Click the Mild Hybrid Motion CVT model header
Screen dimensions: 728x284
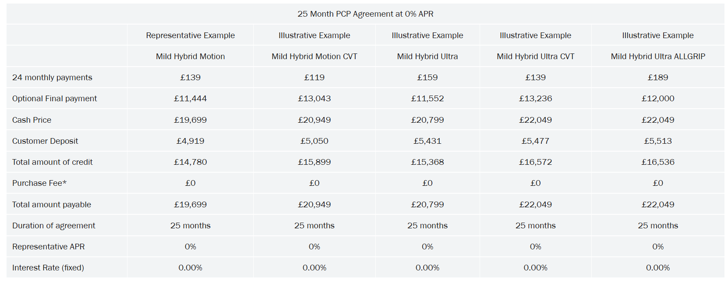tap(314, 57)
